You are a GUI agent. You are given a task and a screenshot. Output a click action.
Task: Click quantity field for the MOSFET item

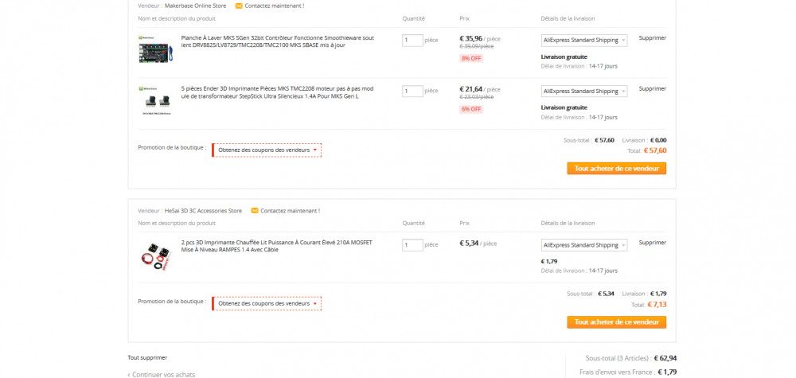(x=412, y=245)
